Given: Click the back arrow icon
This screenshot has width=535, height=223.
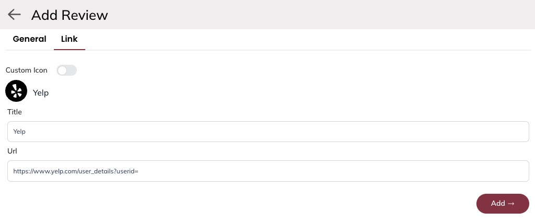Looking at the screenshot, I should (x=14, y=15).
